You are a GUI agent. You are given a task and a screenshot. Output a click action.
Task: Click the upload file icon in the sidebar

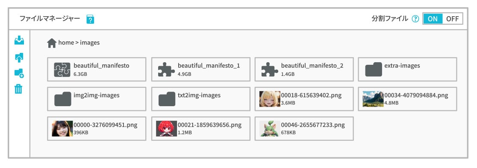[19, 58]
